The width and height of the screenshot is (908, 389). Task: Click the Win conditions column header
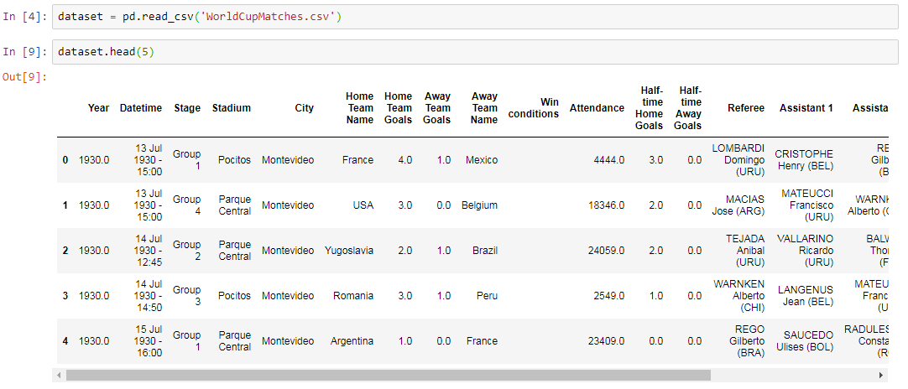coord(533,108)
